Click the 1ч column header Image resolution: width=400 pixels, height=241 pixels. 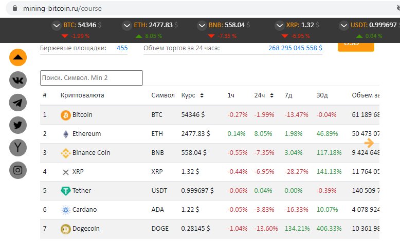231,95
